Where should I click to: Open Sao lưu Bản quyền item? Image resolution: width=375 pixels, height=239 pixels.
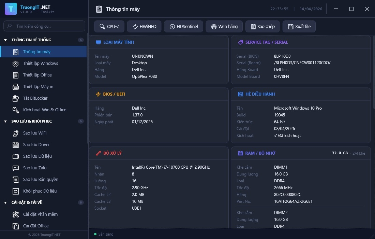coord(41,180)
